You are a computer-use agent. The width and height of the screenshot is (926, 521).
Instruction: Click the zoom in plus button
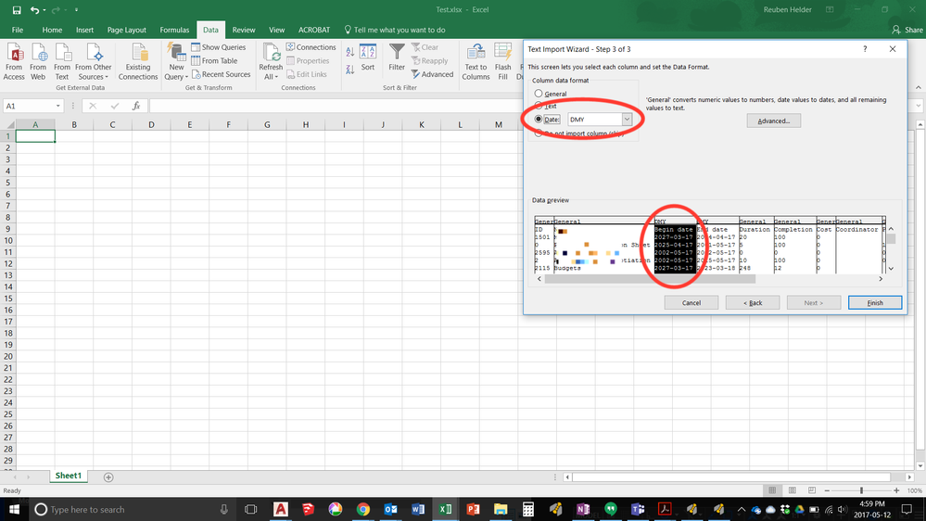[896, 491]
